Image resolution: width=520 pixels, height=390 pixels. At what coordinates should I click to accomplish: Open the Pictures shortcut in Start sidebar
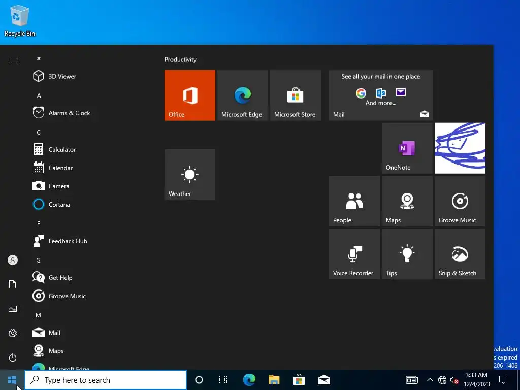13,309
